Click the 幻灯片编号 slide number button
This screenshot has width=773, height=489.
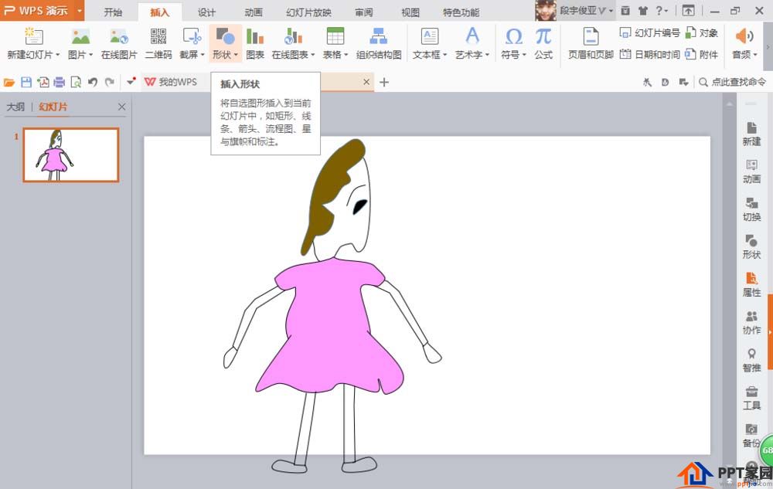coord(650,32)
